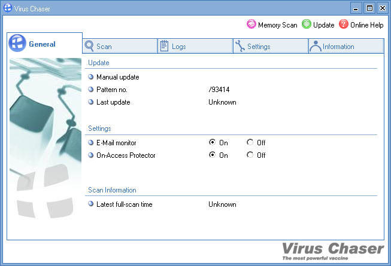Show the Information tab
Viewport: 391px width, 266px height.
point(346,46)
